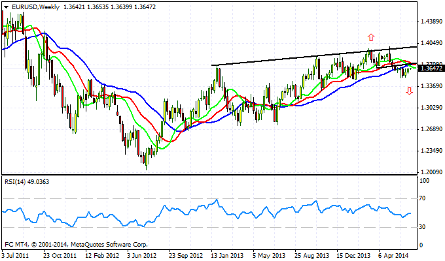This screenshot has width=445, height=261.
Task: Click the date label 6 Apr 2014
Action: click(393, 256)
